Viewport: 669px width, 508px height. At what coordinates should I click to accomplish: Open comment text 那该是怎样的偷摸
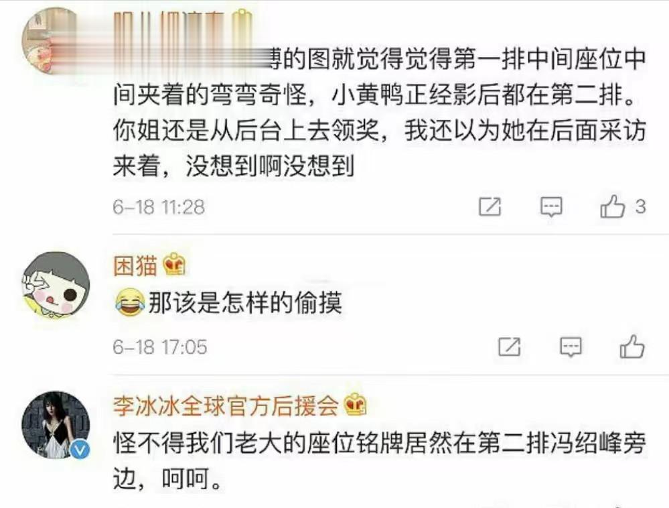tap(245, 303)
